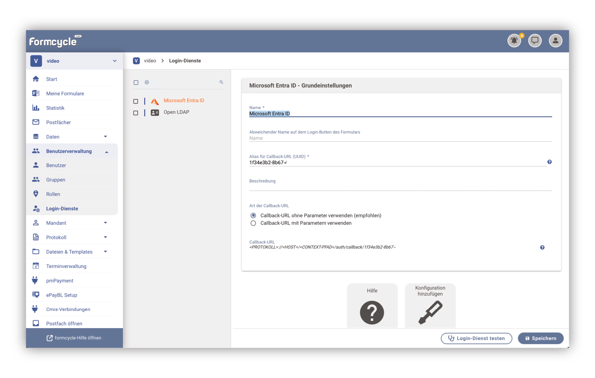Click the Daten database icon
The height and width of the screenshot is (378, 595).
(36, 136)
